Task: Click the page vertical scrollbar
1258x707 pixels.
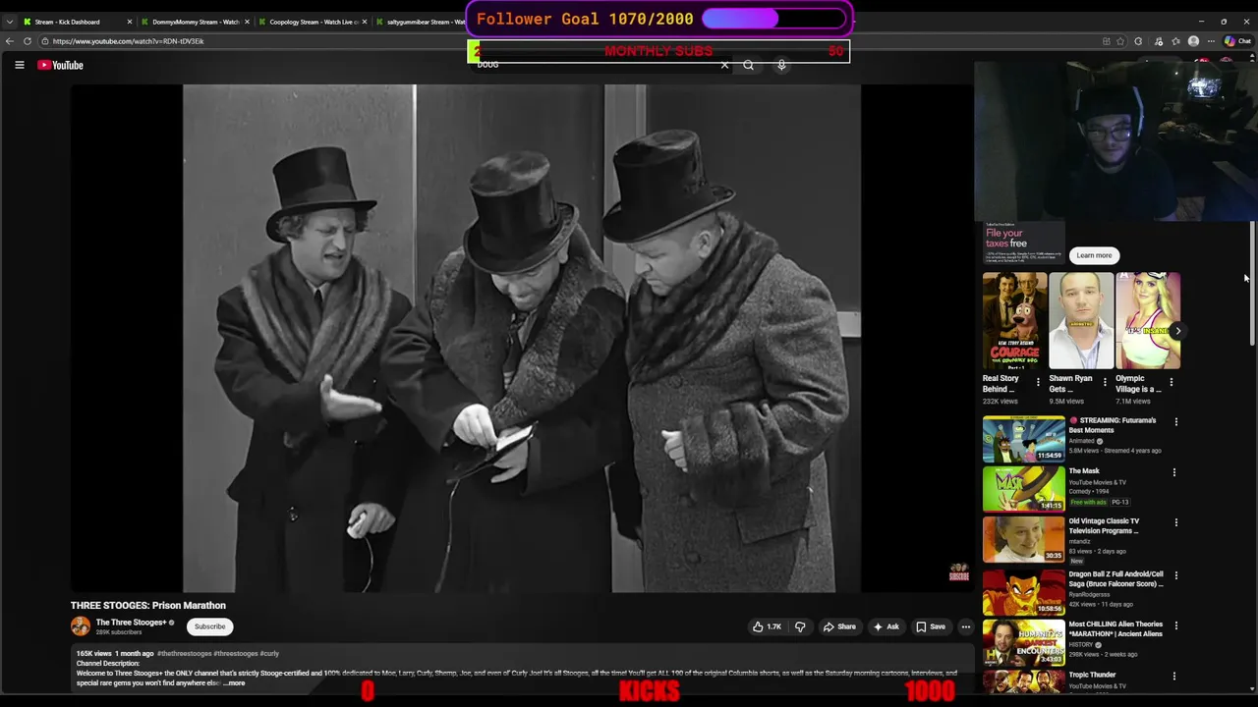Action: (x=1252, y=283)
